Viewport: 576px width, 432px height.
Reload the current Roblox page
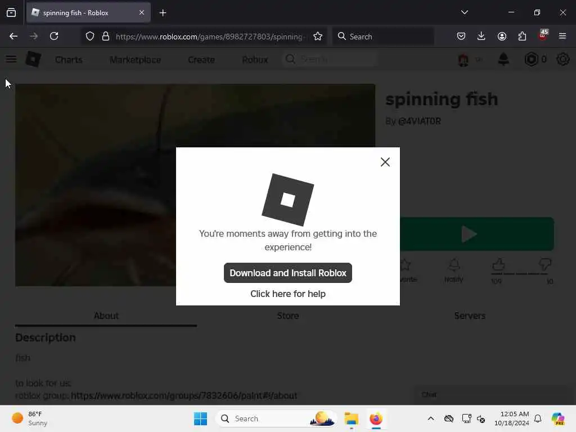[54, 36]
